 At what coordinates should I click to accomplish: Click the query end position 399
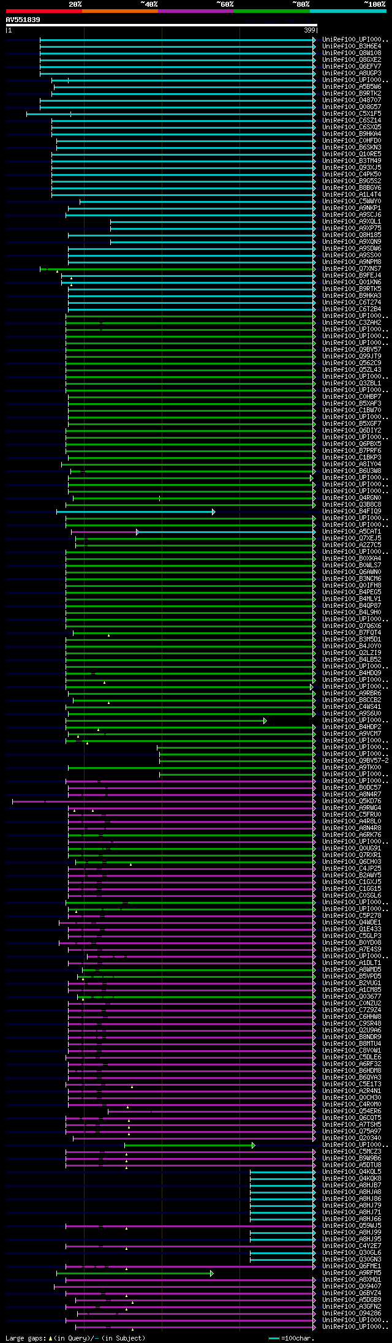(309, 30)
